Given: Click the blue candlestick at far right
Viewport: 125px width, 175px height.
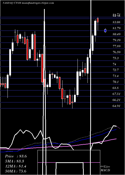Looking at the screenshot, I should click(x=105, y=30).
